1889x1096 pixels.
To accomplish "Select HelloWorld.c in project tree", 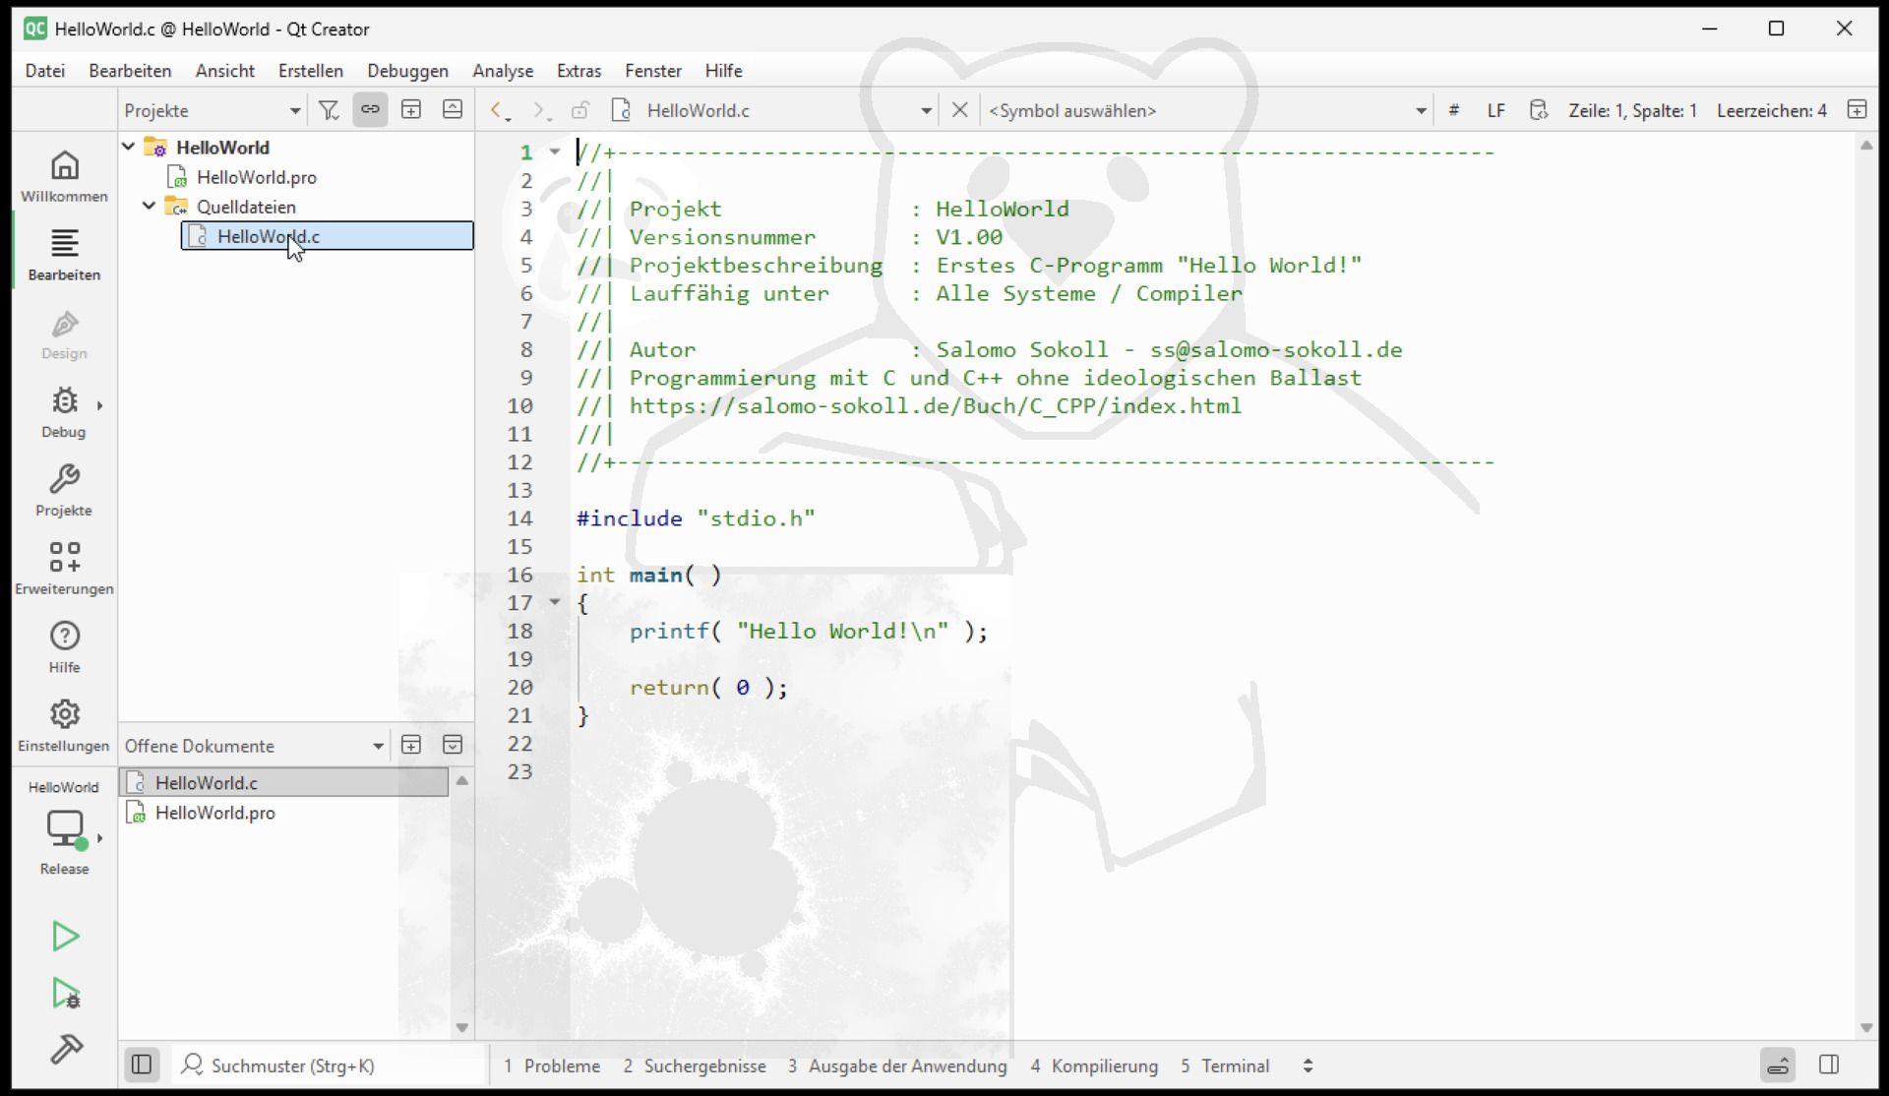I will [327, 236].
